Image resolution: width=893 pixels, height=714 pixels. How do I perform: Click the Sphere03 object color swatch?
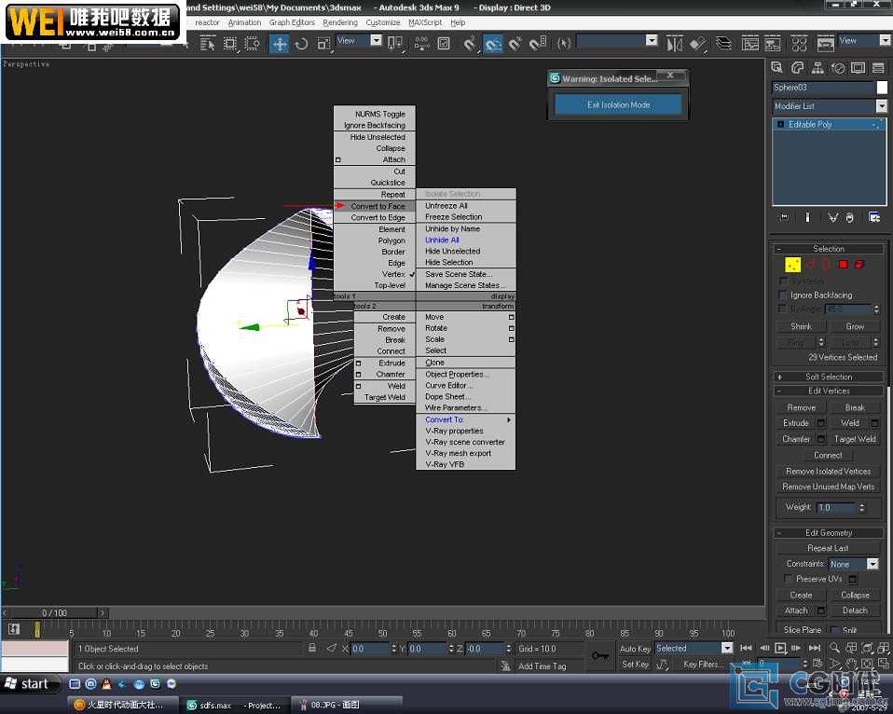click(882, 87)
